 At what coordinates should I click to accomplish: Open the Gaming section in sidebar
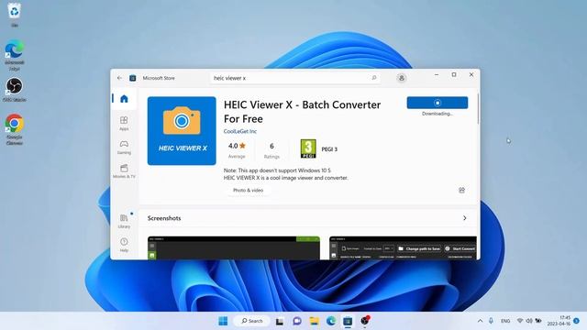tap(124, 148)
